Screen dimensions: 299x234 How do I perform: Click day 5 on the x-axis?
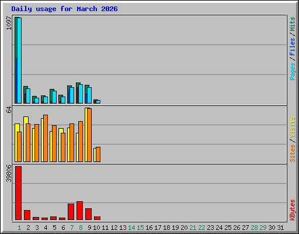pos(54,228)
